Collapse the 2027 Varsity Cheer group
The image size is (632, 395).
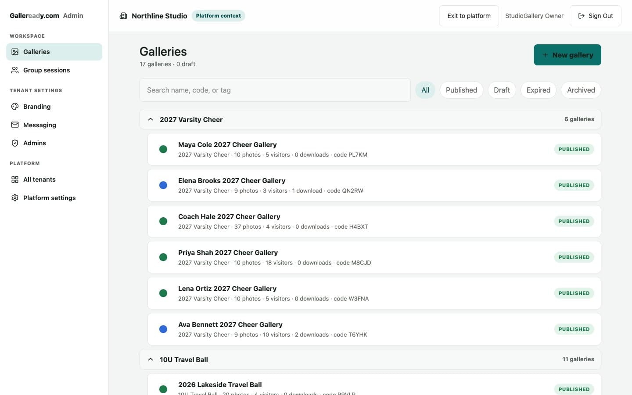151,119
